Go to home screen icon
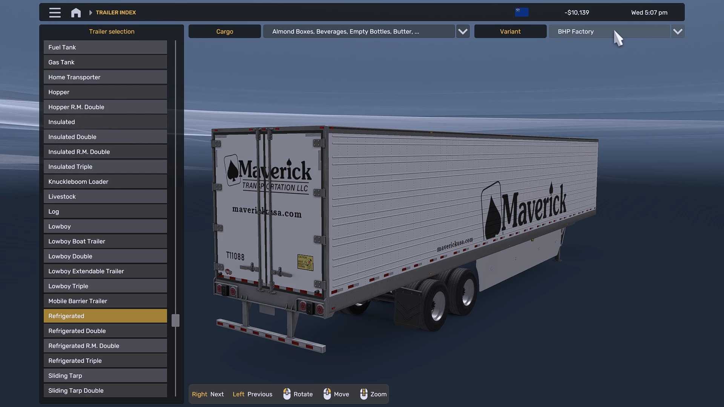 click(76, 12)
